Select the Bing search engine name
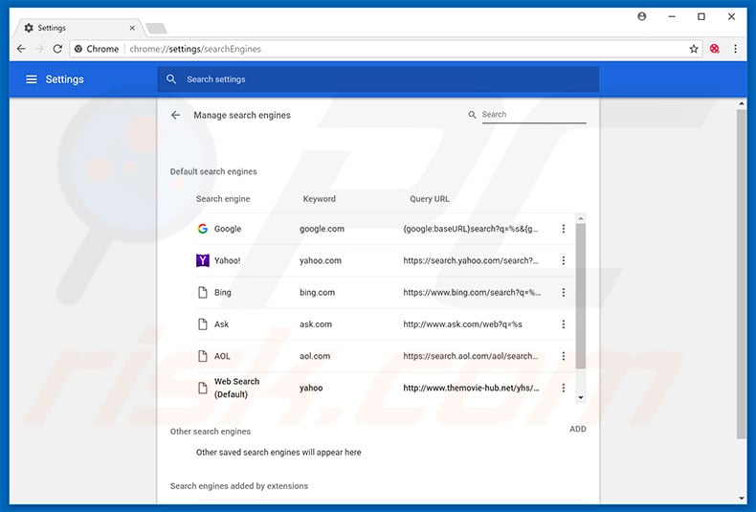Screen dimensions: 756x512 coord(223,292)
